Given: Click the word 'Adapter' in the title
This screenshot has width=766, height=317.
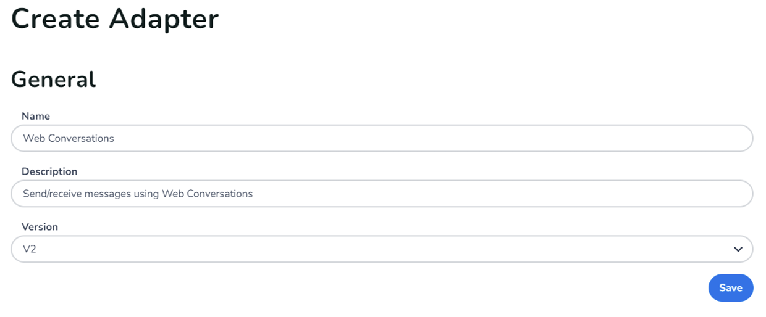Looking at the screenshot, I should click(x=164, y=19).
